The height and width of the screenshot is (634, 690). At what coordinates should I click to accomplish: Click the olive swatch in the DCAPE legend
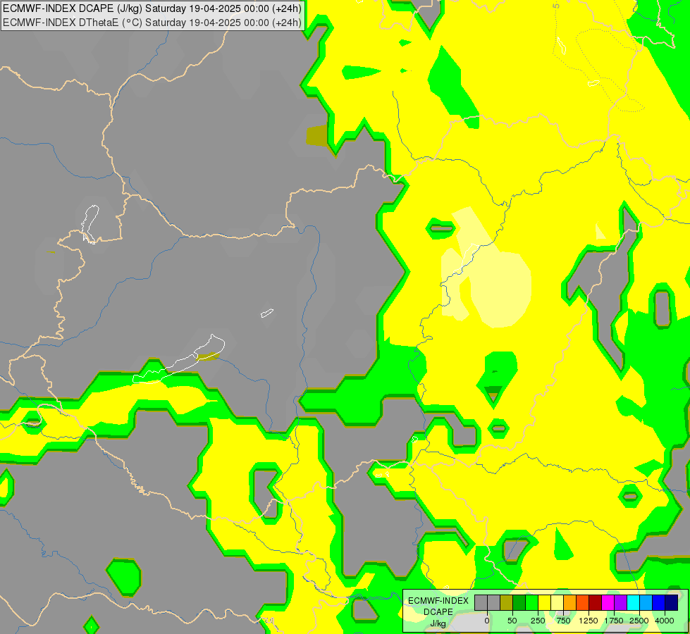point(507,602)
